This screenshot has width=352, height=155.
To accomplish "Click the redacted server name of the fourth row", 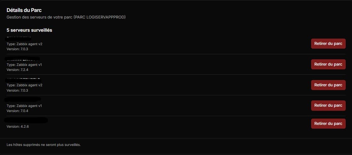I will 23,100.
